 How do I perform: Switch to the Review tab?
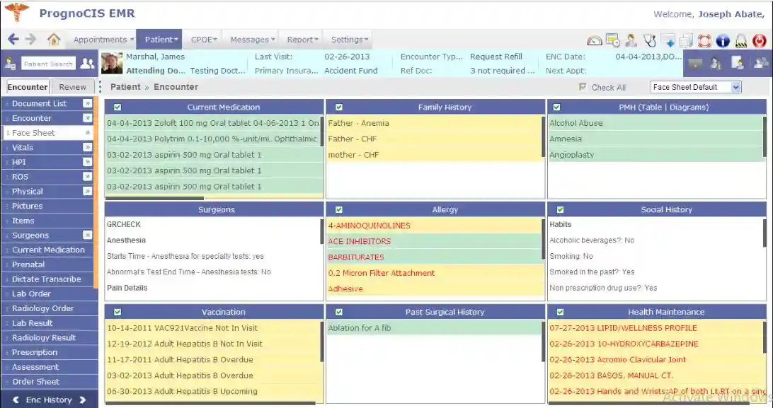73,86
